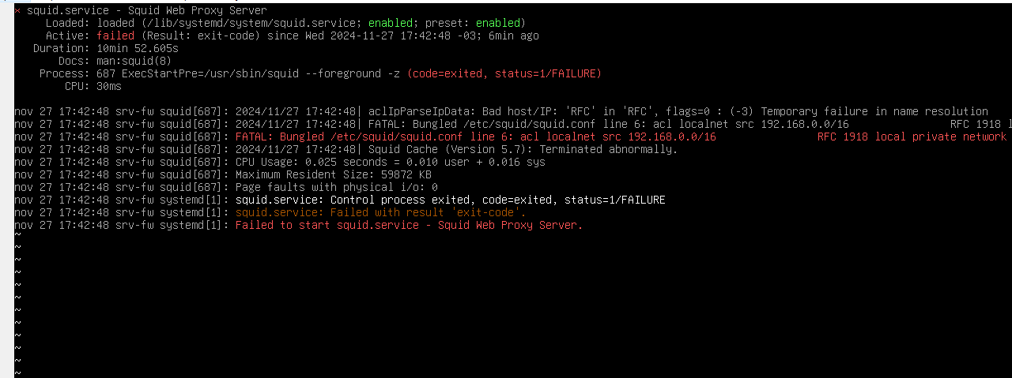
Task: Click the 'Control process exited' systemd line
Action: click(451, 200)
